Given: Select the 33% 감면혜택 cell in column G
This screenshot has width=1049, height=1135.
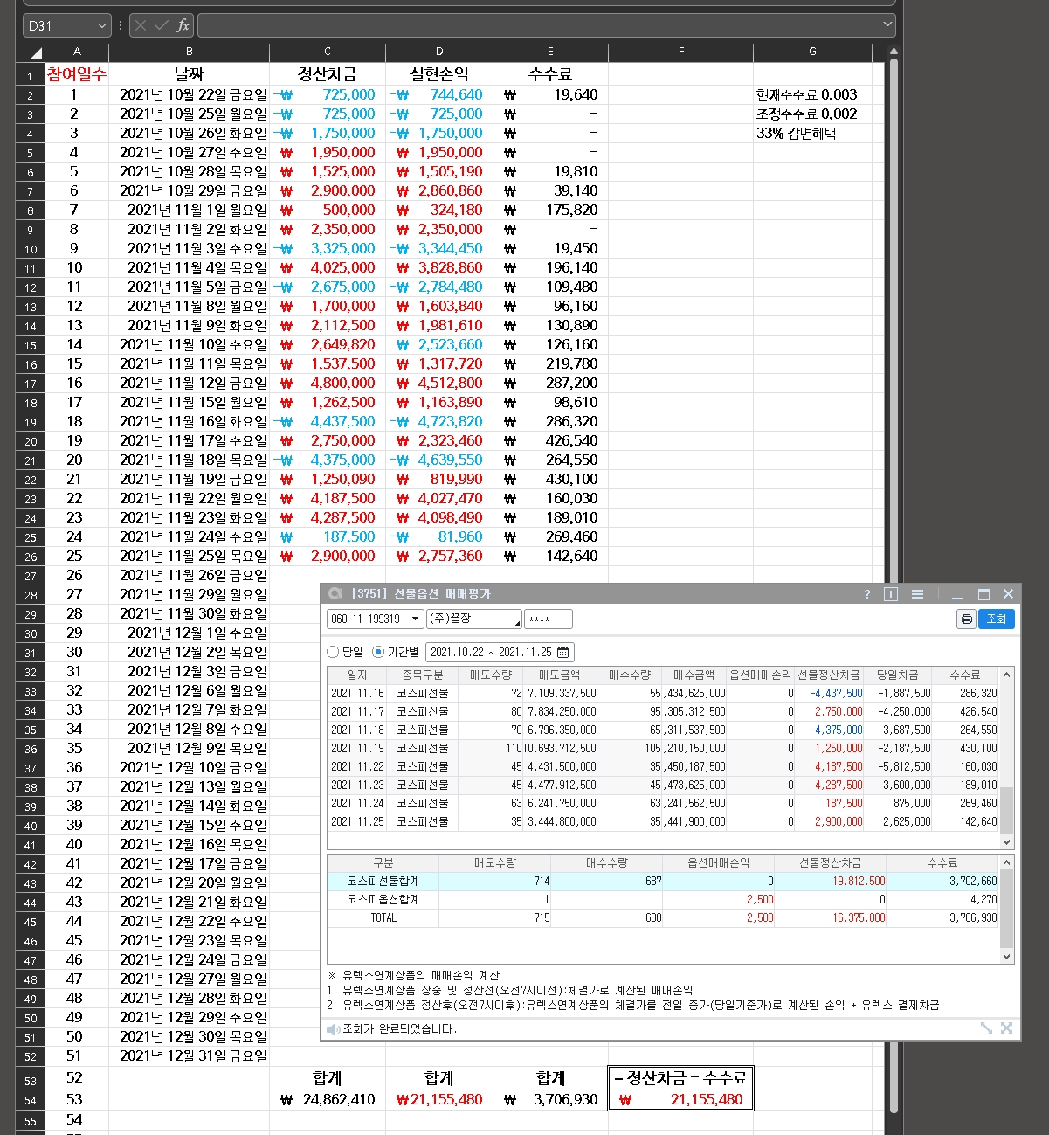Looking at the screenshot, I should click(x=813, y=133).
